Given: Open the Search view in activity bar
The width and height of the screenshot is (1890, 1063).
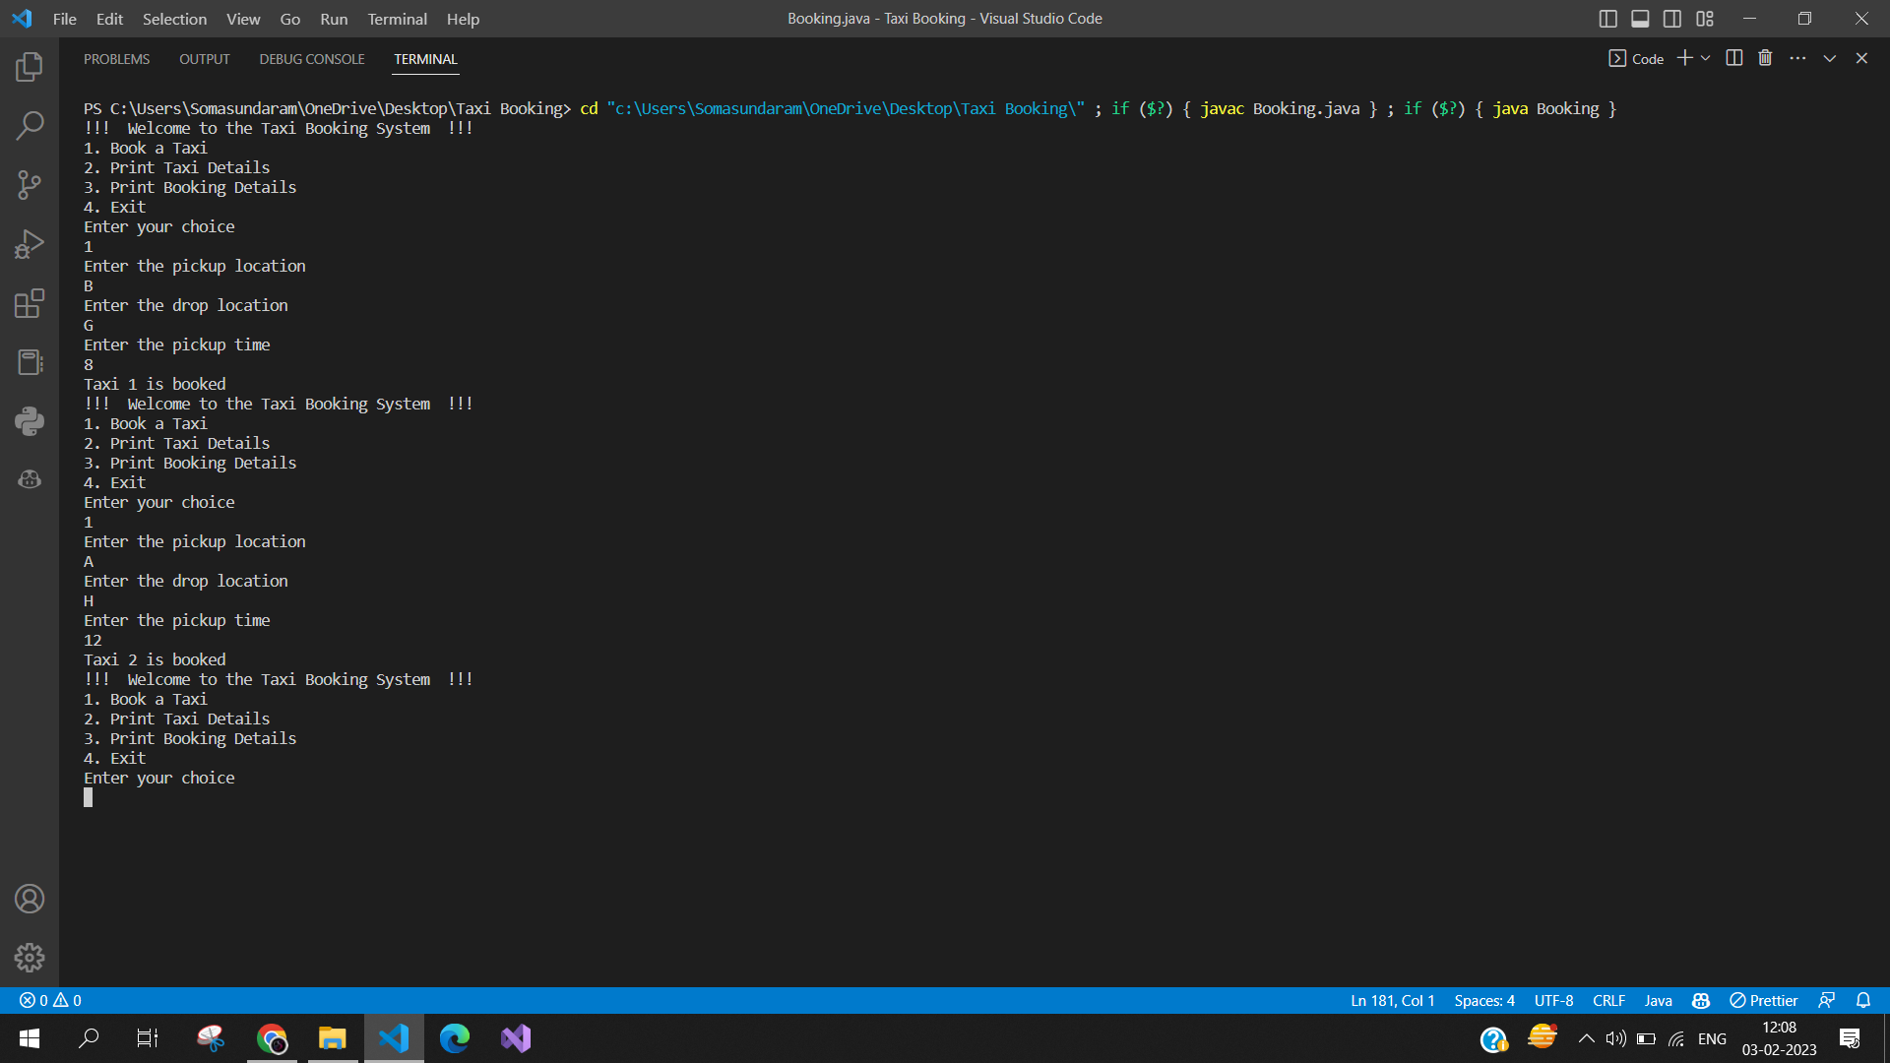Looking at the screenshot, I should coord(30,126).
